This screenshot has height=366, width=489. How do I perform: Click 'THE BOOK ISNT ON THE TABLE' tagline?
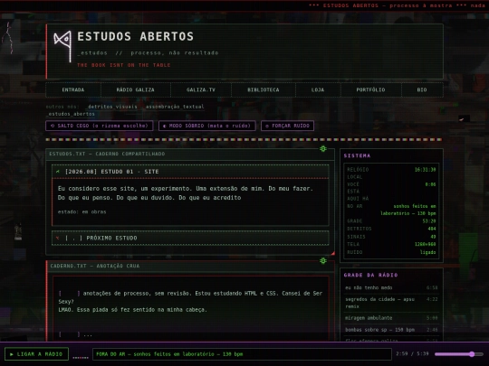[124, 65]
